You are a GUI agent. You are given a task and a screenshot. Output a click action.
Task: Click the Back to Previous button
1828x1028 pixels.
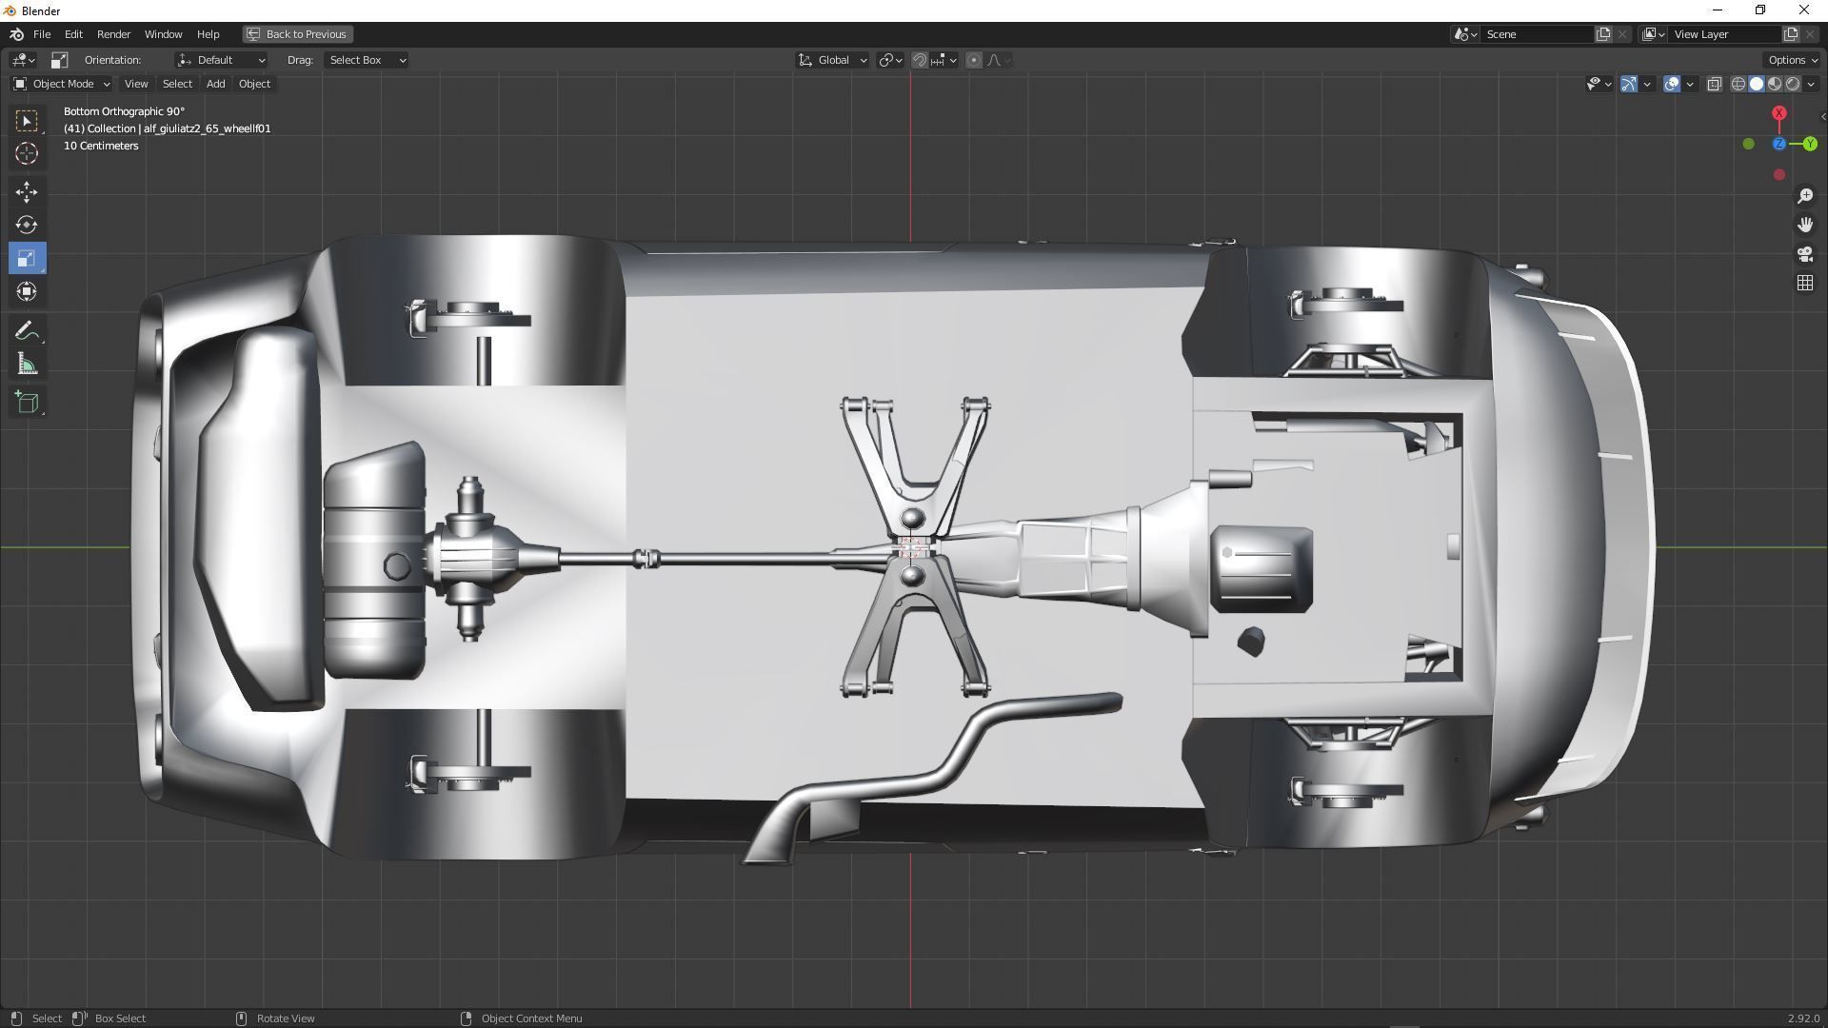[297, 34]
